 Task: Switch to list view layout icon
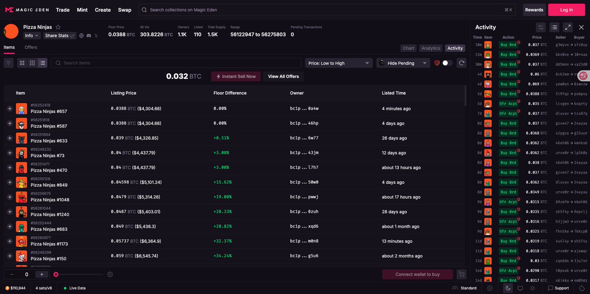click(x=42, y=63)
